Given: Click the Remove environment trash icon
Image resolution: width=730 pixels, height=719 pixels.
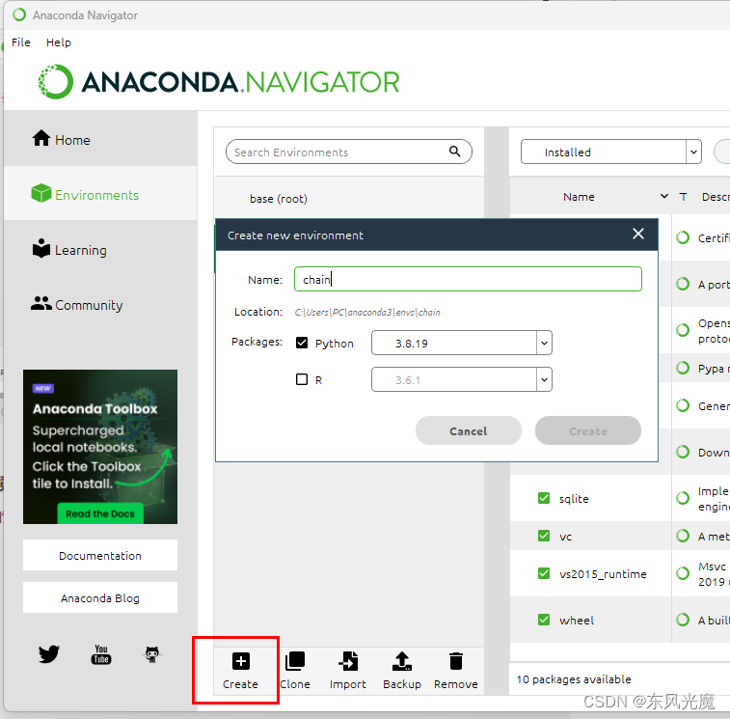Looking at the screenshot, I should pos(456,661).
